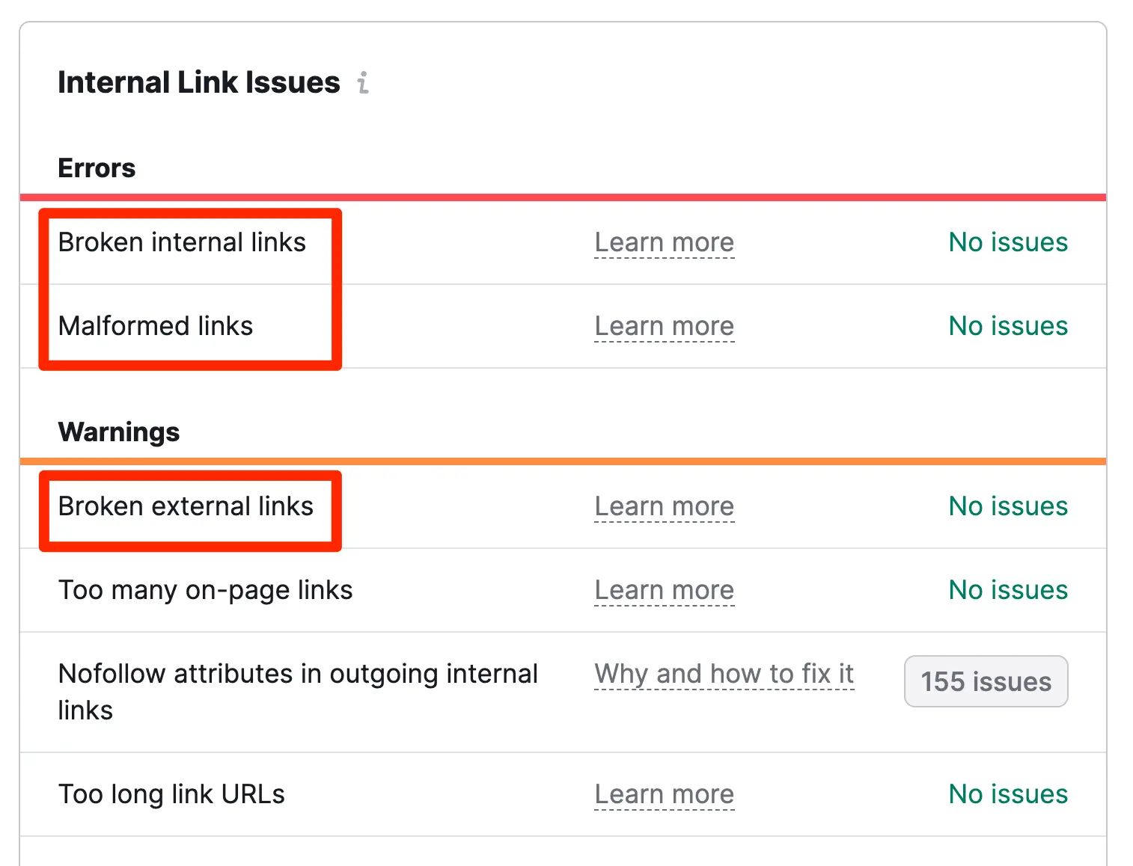Select the Too long link URLs label

171,794
